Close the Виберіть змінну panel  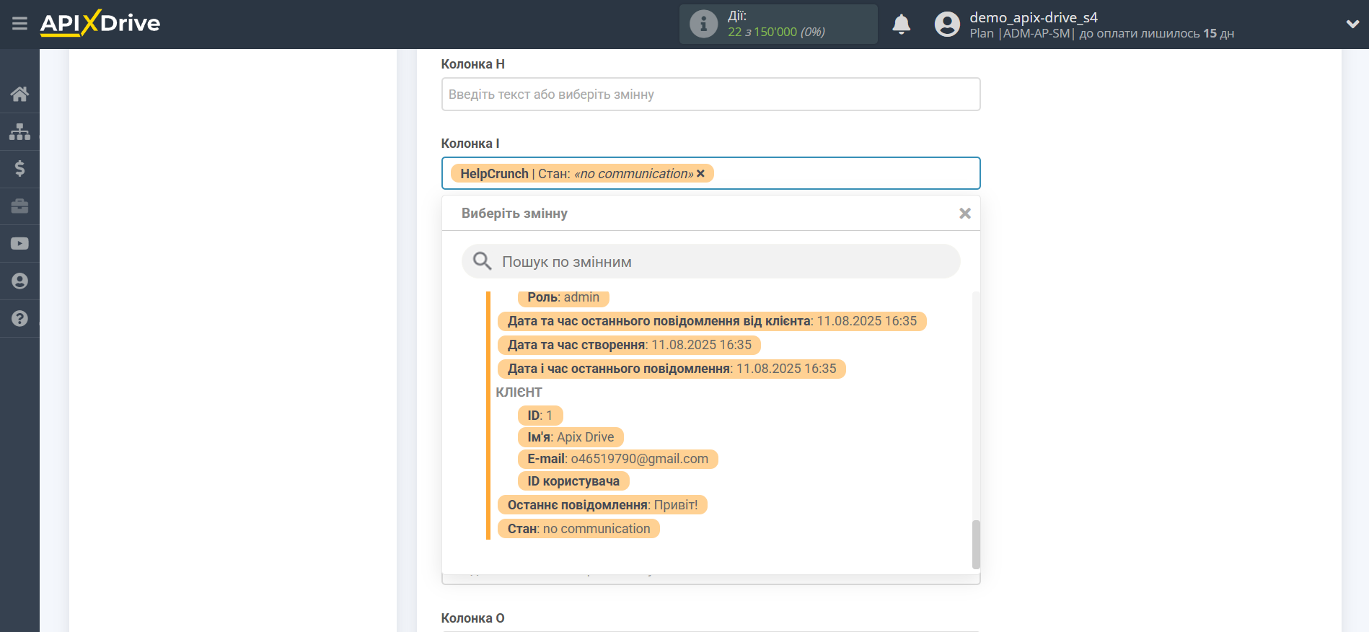point(965,214)
